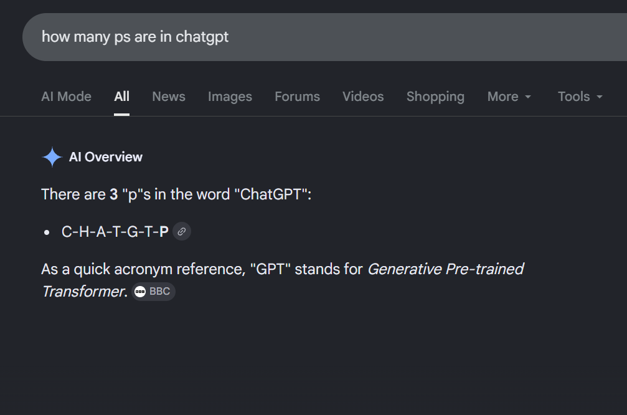Switch to Shopping results
627x415 pixels.
tap(435, 97)
